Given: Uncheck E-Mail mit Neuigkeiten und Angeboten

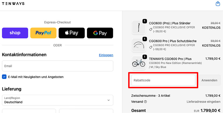Looking at the screenshot, I should click(x=4, y=77).
